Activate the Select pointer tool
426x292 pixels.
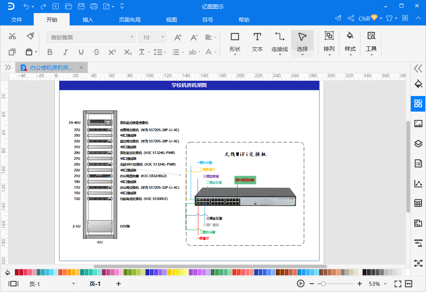[x=302, y=43]
